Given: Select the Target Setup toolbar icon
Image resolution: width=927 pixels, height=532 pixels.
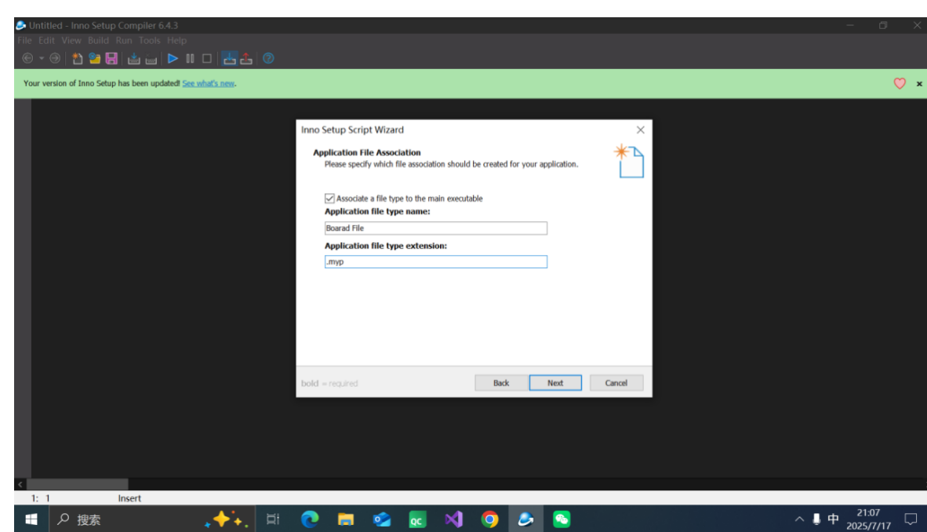Looking at the screenshot, I should [229, 58].
